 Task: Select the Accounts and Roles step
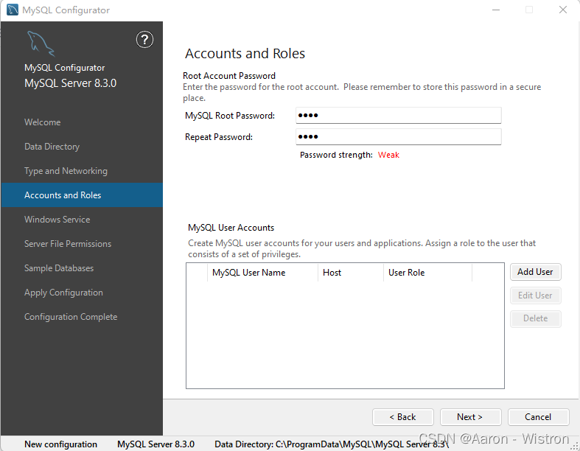coord(82,195)
